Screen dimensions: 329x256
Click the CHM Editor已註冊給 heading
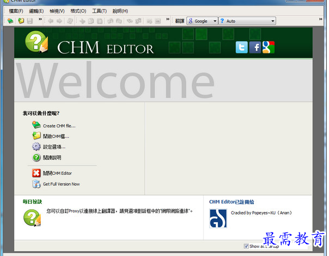[x=231, y=202]
